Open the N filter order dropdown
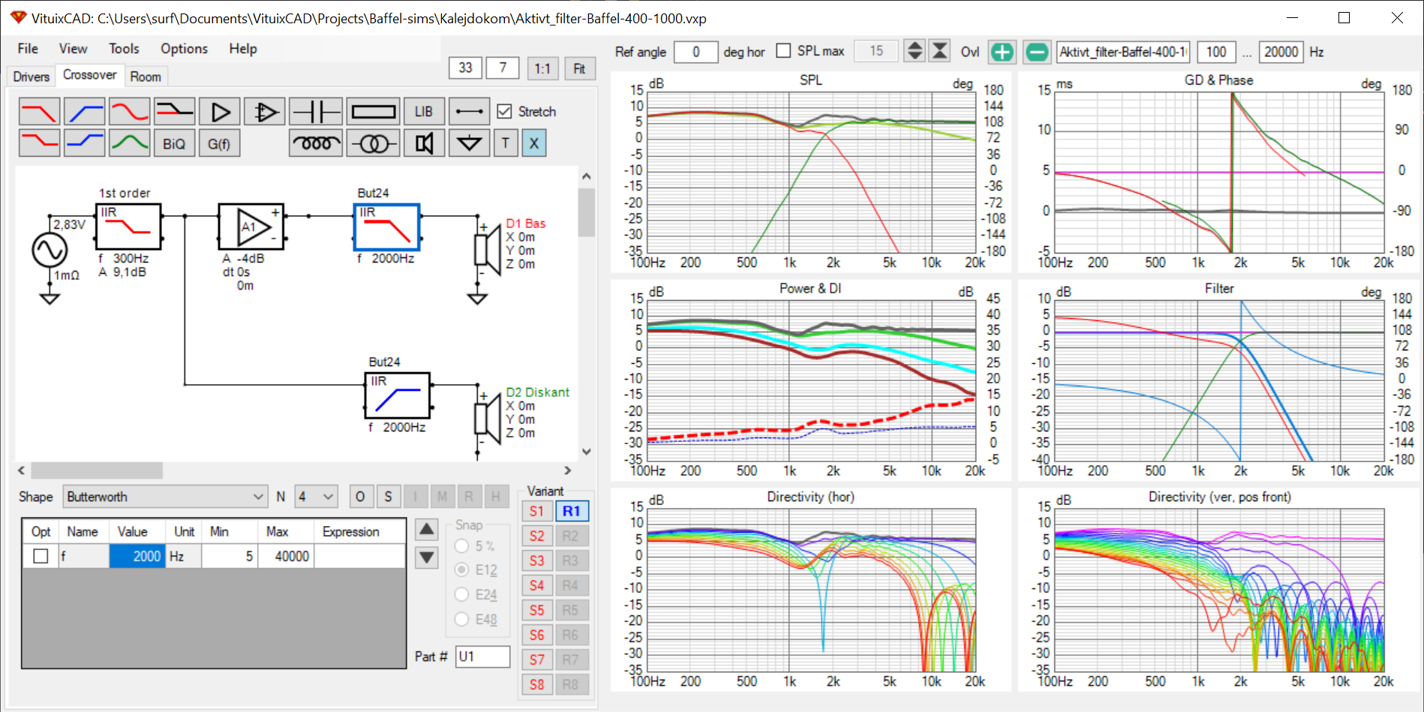This screenshot has height=712, width=1424. pyautogui.click(x=316, y=497)
